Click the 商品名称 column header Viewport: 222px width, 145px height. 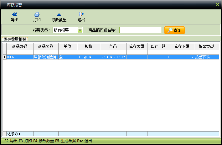coord(46,46)
